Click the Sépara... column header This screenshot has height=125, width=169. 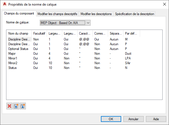click(x=116, y=33)
